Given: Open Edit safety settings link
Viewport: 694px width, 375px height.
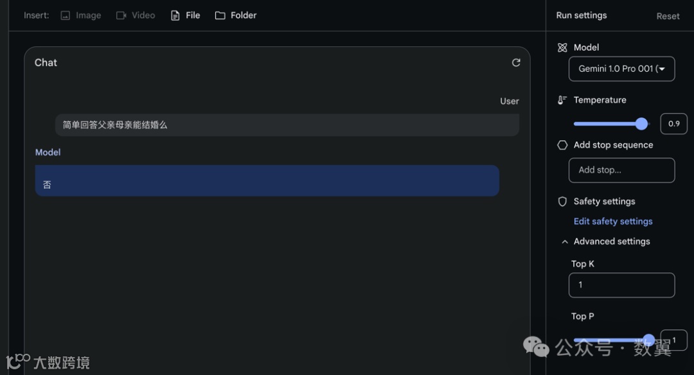Looking at the screenshot, I should (613, 222).
